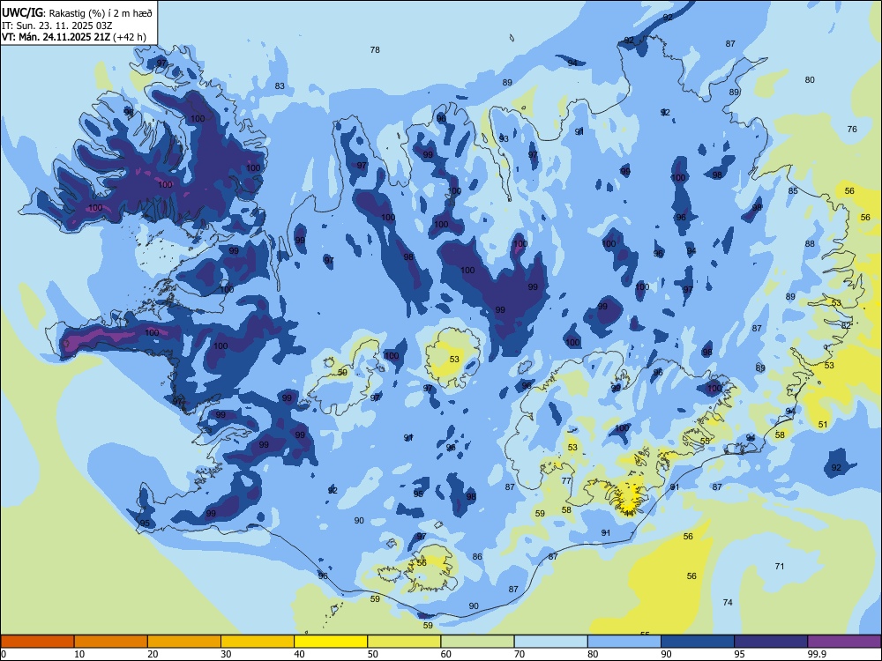Click the 'UWC/IG: Rakastig (%) í 2 m hæð' title
Viewport: 882px width, 661px height.
(x=77, y=13)
